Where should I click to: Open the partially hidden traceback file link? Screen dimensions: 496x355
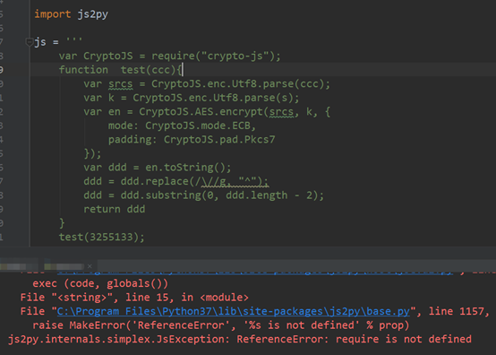[x=254, y=272]
